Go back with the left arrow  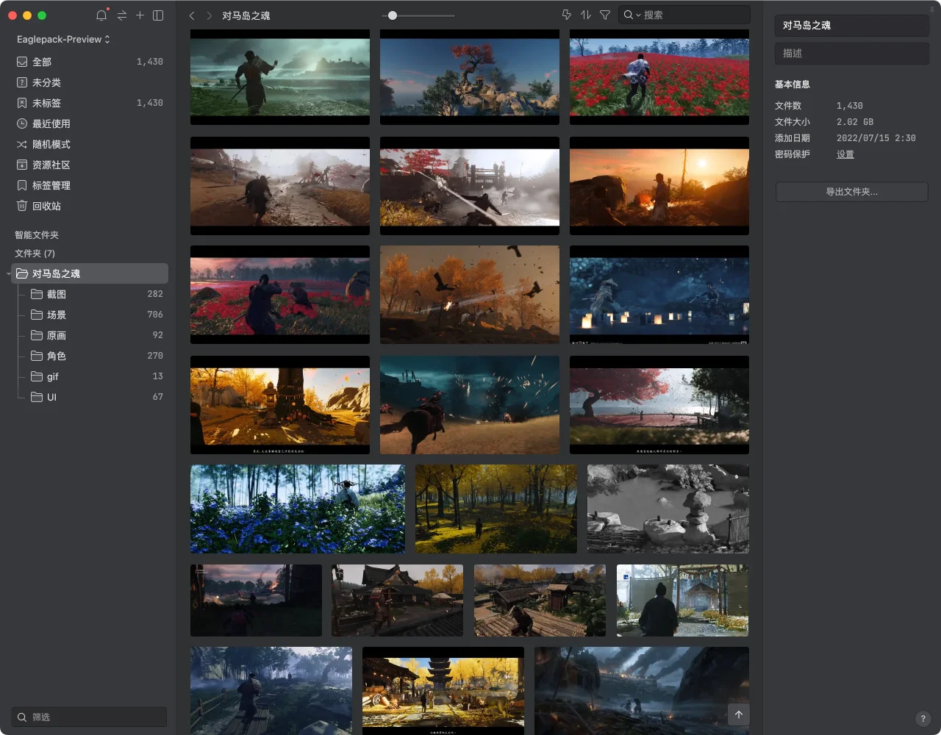click(192, 15)
